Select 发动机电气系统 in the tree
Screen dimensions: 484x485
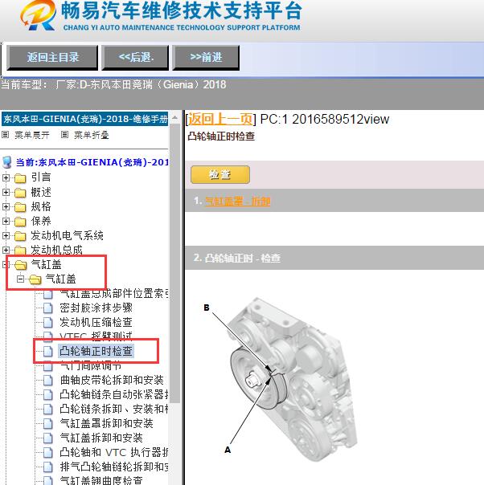coord(67,235)
